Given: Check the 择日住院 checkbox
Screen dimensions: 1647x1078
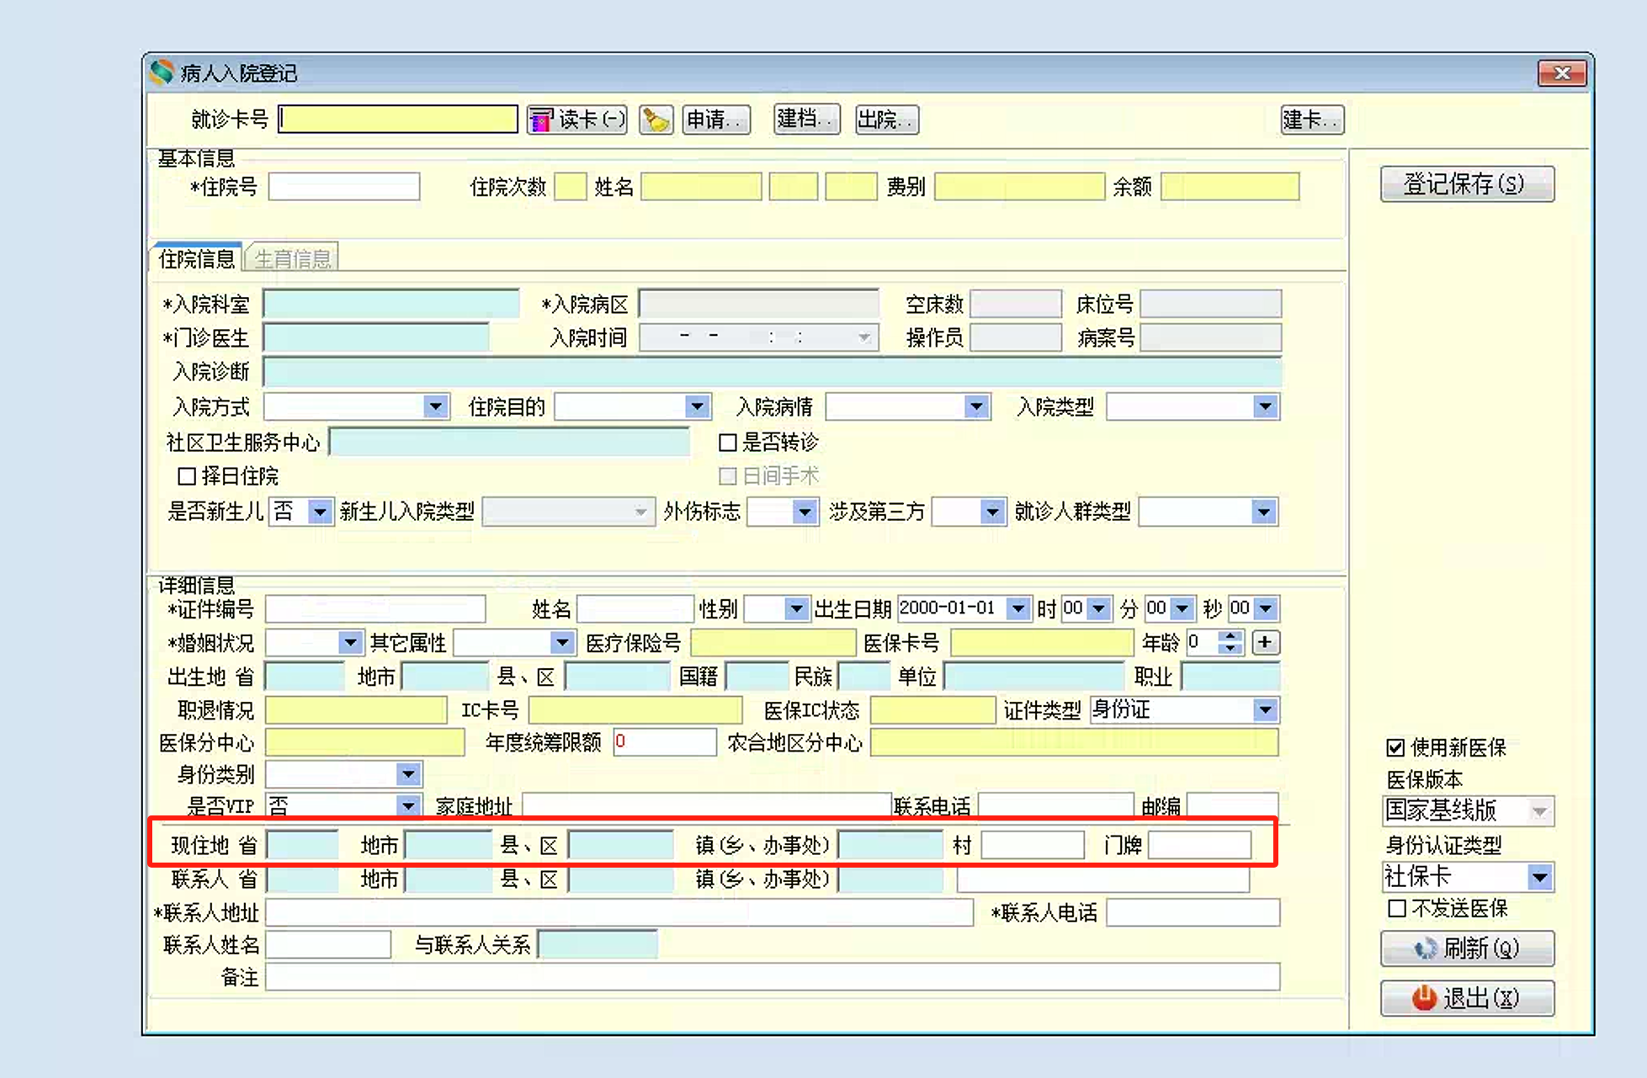Looking at the screenshot, I should pos(187,476).
